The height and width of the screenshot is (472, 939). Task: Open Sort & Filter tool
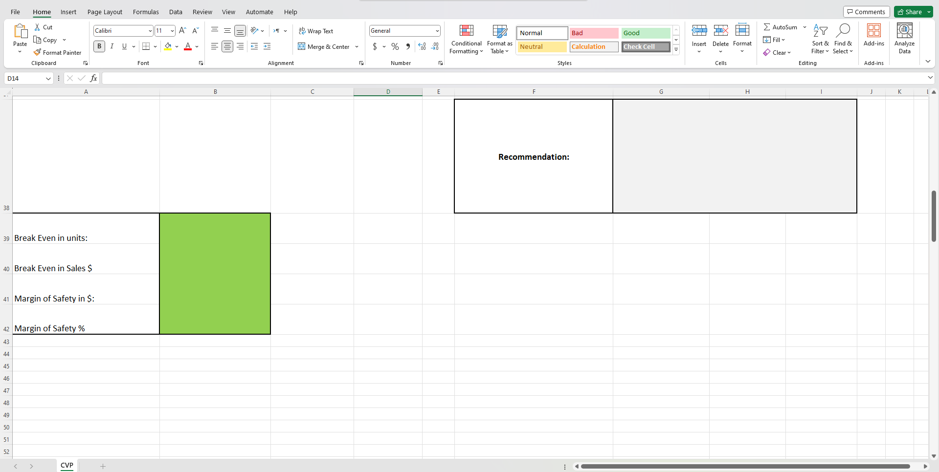[820, 39]
